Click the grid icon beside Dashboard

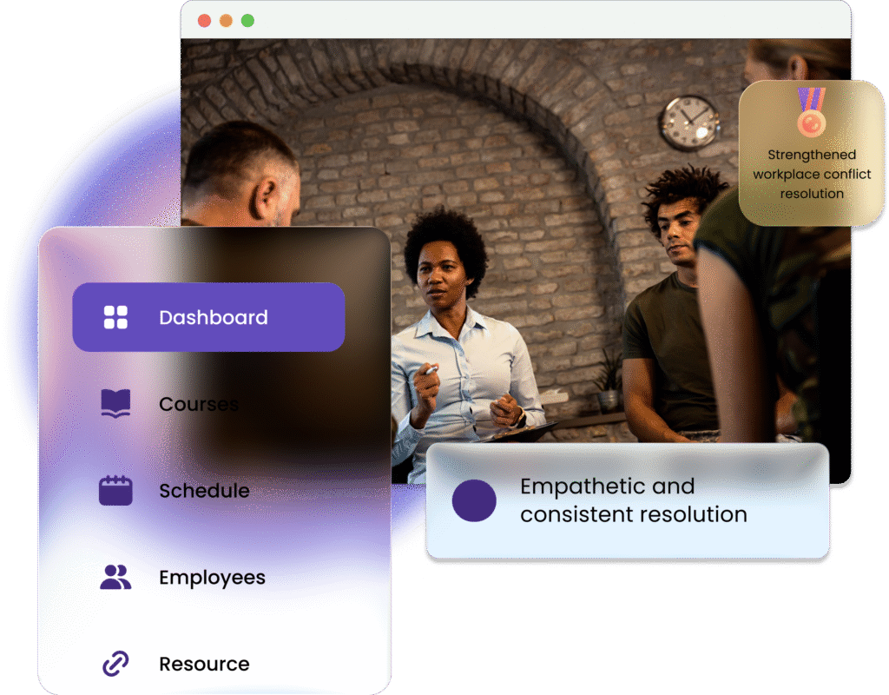click(x=115, y=317)
